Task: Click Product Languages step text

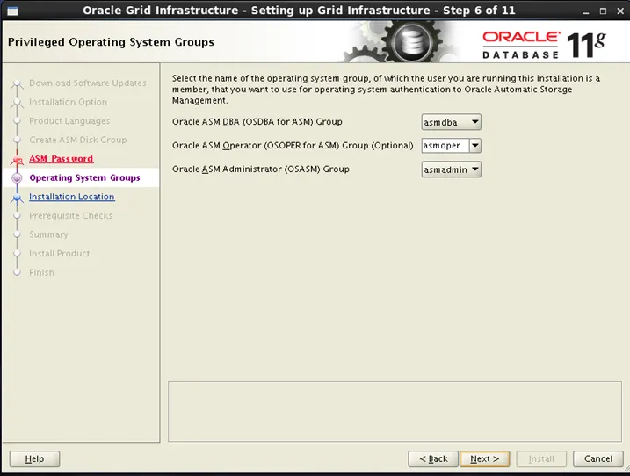Action: pyautogui.click(x=69, y=121)
